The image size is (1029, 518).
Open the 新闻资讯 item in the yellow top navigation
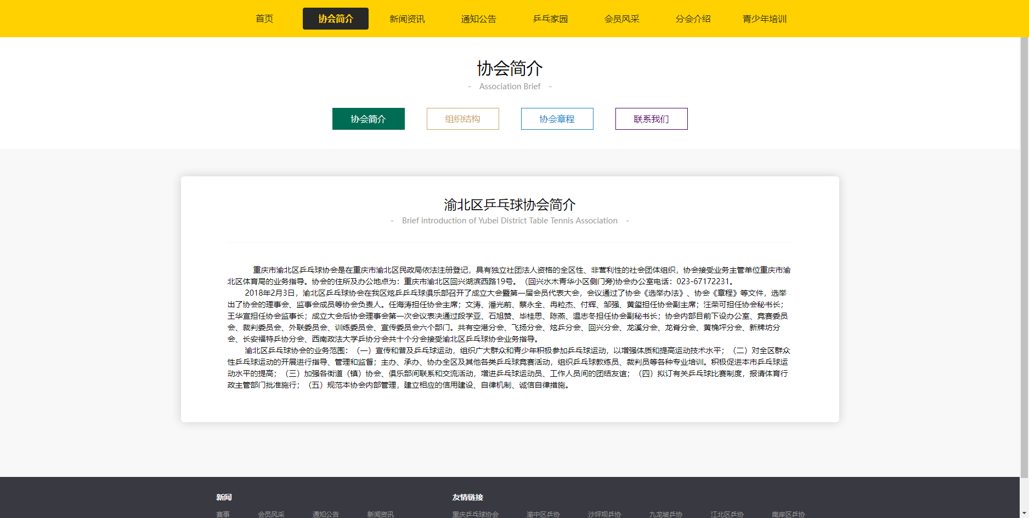(407, 19)
